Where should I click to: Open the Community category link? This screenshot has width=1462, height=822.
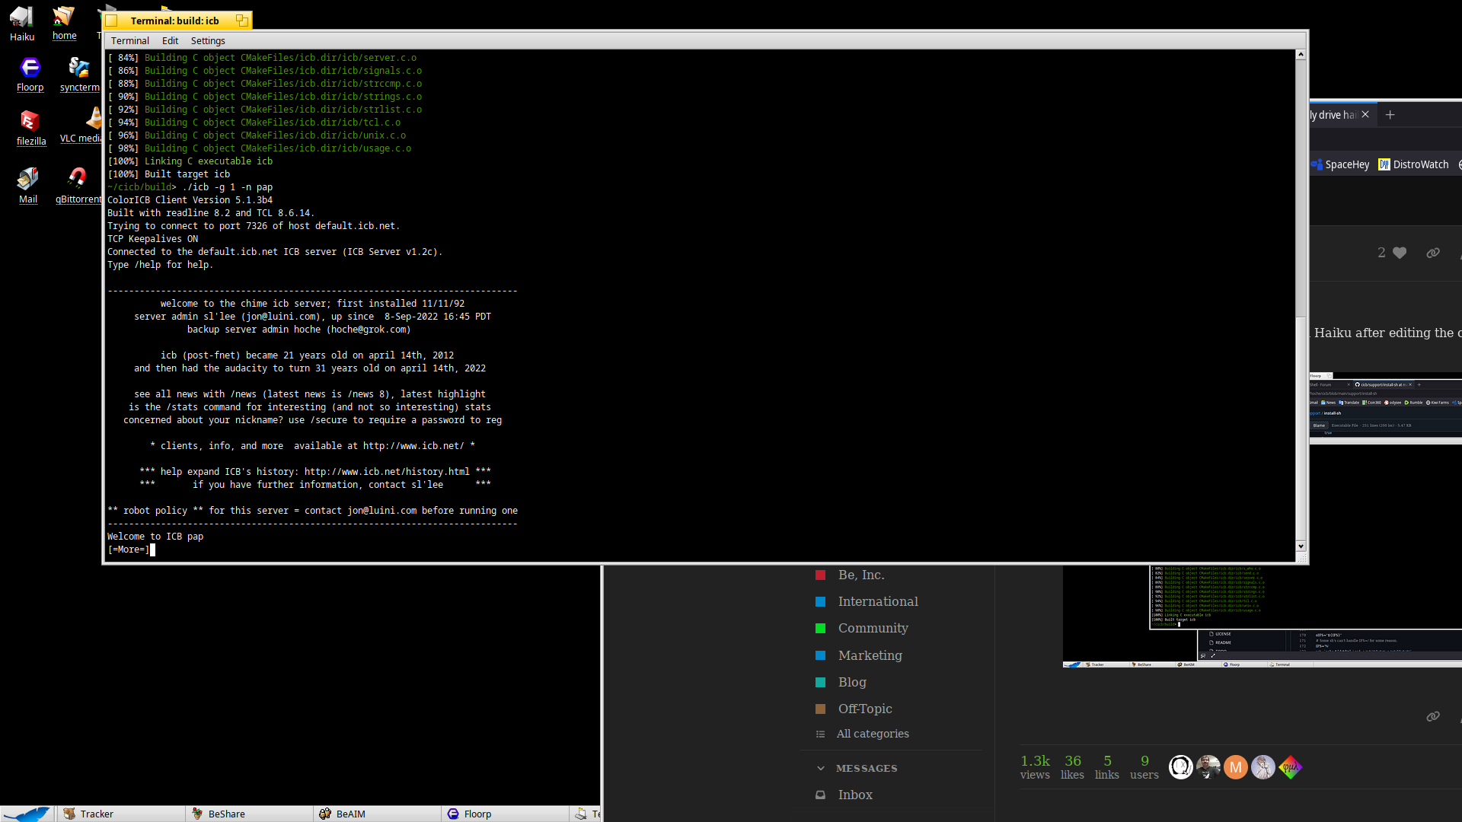tap(873, 628)
